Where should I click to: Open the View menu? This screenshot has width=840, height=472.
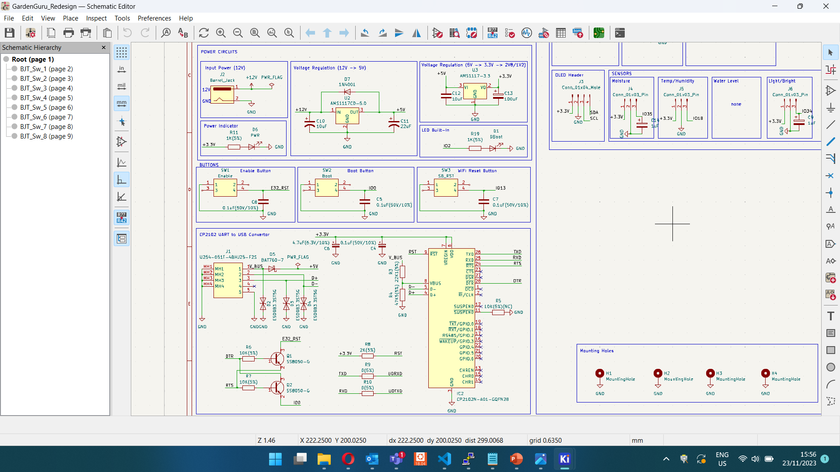pyautogui.click(x=48, y=18)
